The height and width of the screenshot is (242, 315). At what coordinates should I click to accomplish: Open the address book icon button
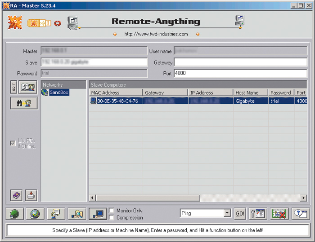click(28, 87)
